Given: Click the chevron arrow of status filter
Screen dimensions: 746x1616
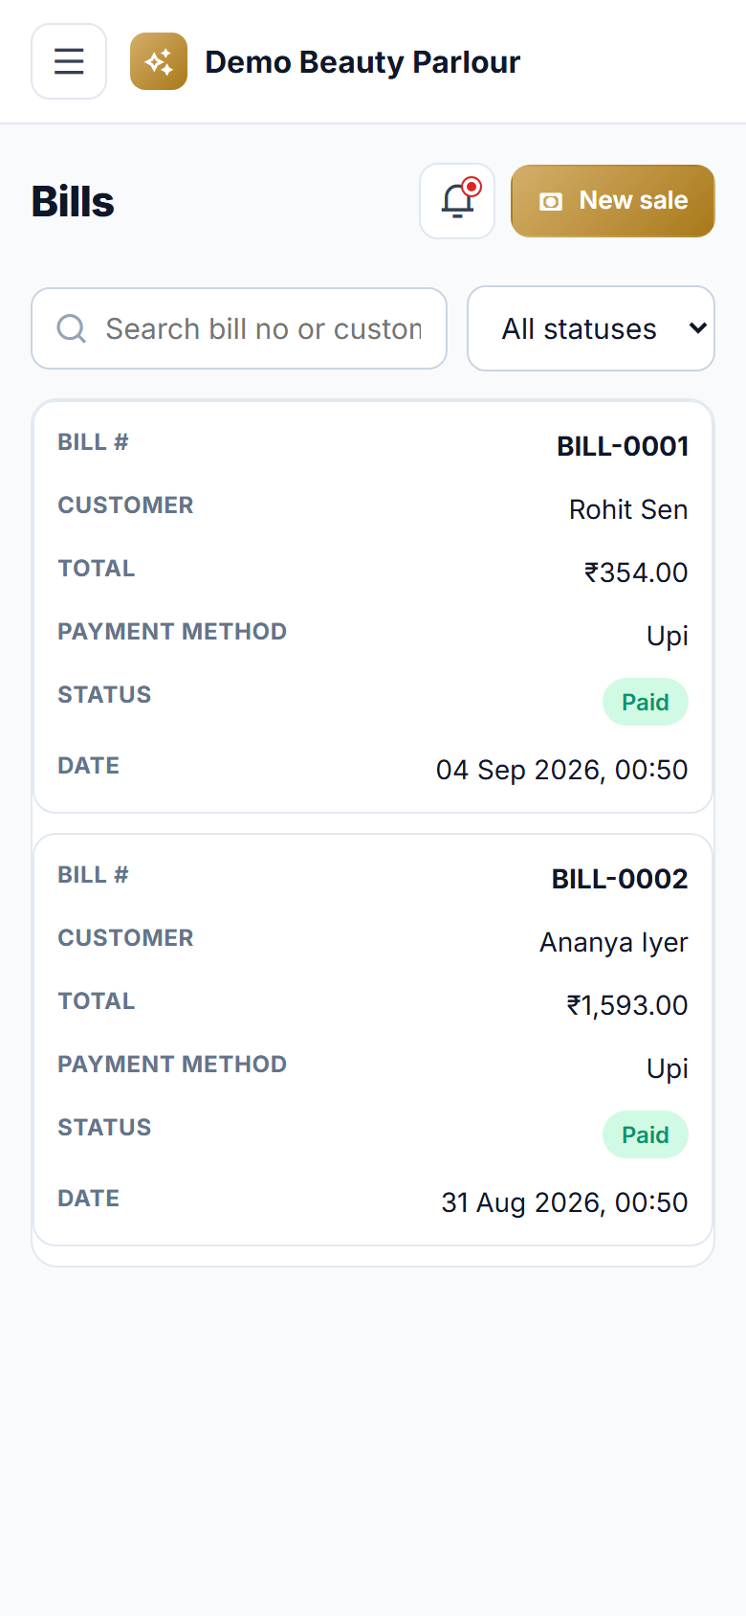Looking at the screenshot, I should tap(698, 328).
